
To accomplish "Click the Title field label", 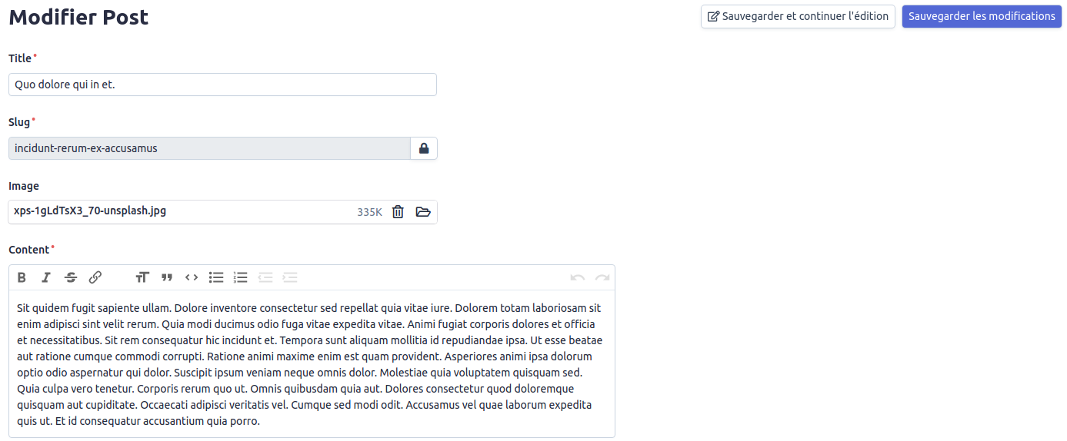I will click(20, 58).
